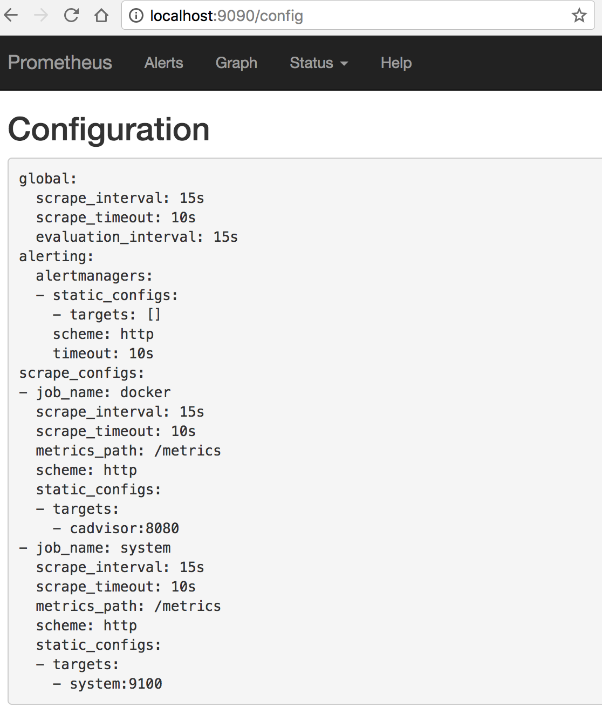Viewport: 602px width, 707px height.
Task: Open the Help link
Action: [396, 63]
